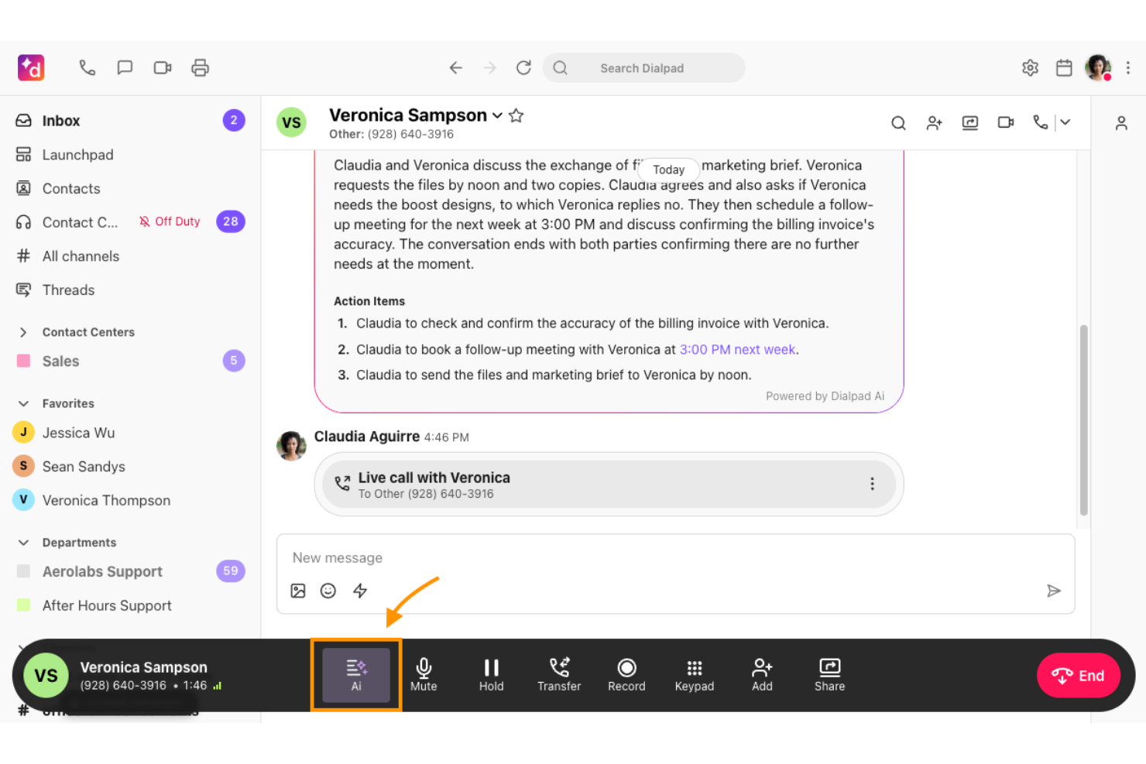Viewport: 1146px width, 764px height.
Task: Mute the microphone in call bar
Action: (x=424, y=675)
